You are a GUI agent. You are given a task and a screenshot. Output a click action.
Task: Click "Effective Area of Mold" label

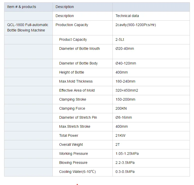pos(77,90)
